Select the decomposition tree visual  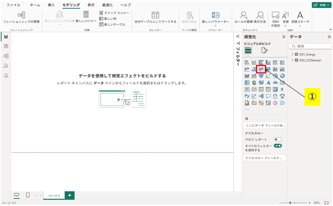(261, 96)
